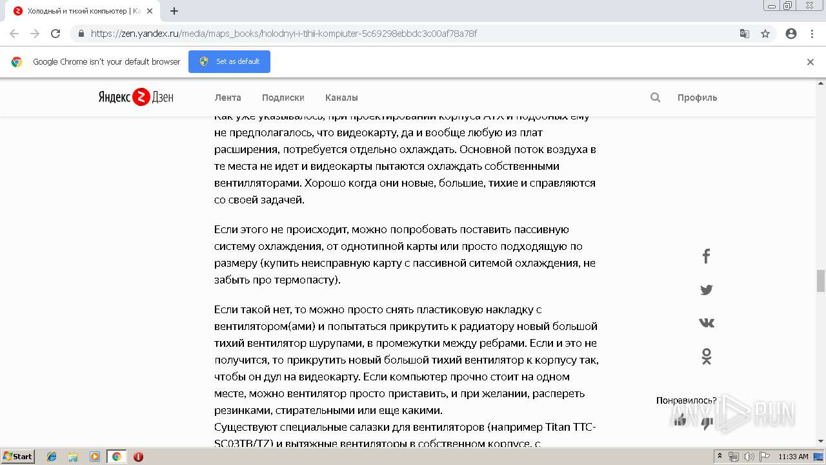Viewport: 826px width, 465px height.
Task: Click the thumbs down dislike icon
Action: pyautogui.click(x=707, y=423)
